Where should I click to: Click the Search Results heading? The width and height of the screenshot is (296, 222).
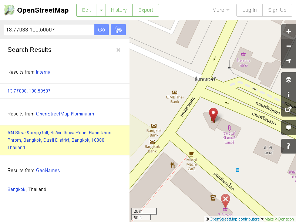30,50
